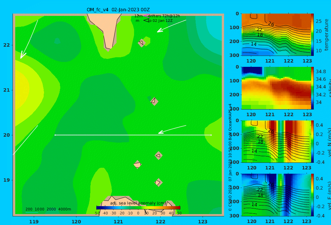331x225 pixels.
Task: Click the 300 depth tick of the salinity panel
Action: coord(234,109)
